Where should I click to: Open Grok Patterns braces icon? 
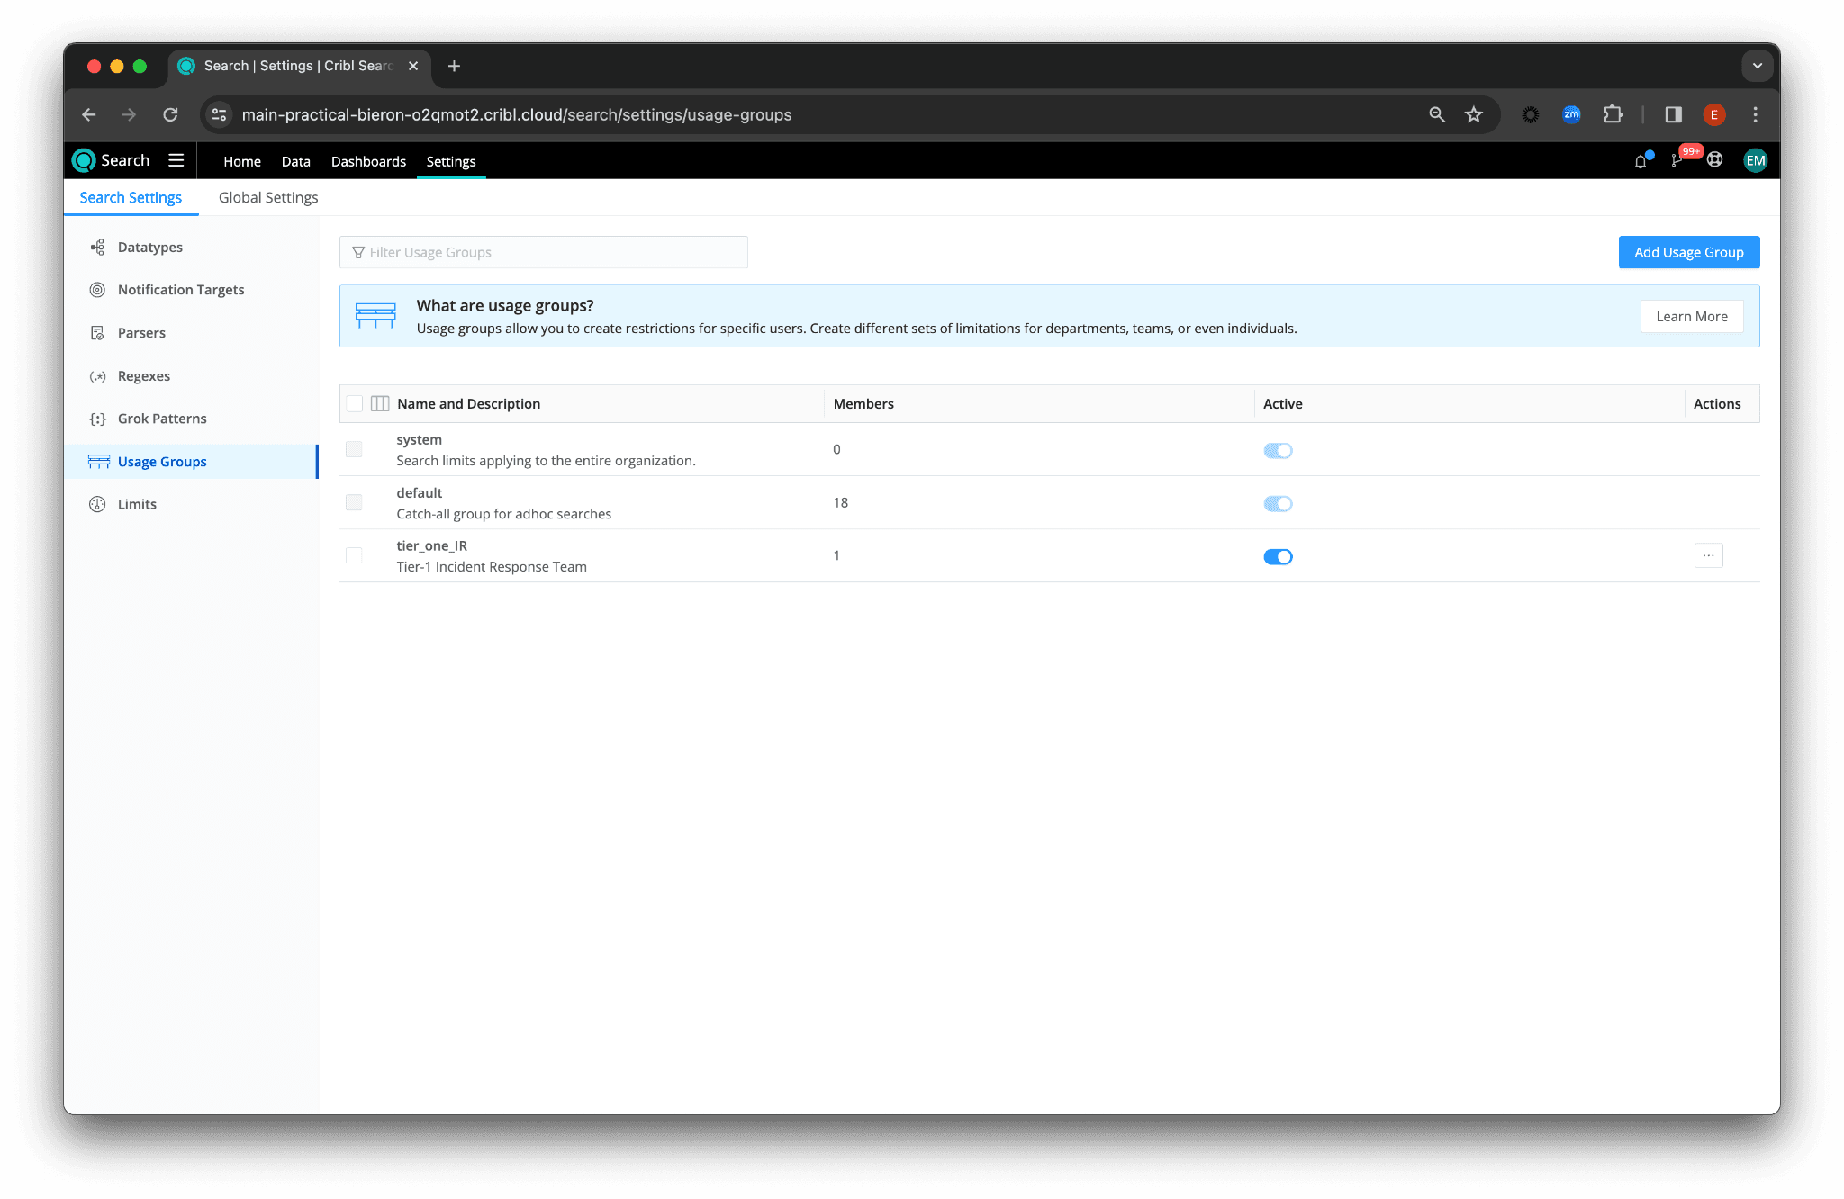point(97,419)
